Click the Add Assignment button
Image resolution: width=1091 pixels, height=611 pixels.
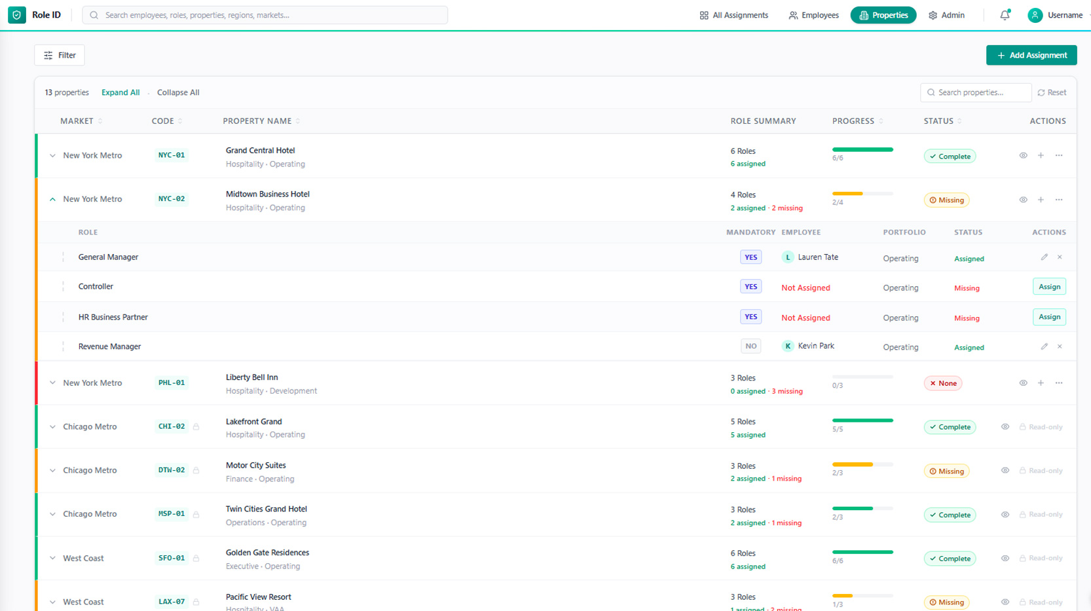[x=1031, y=55]
